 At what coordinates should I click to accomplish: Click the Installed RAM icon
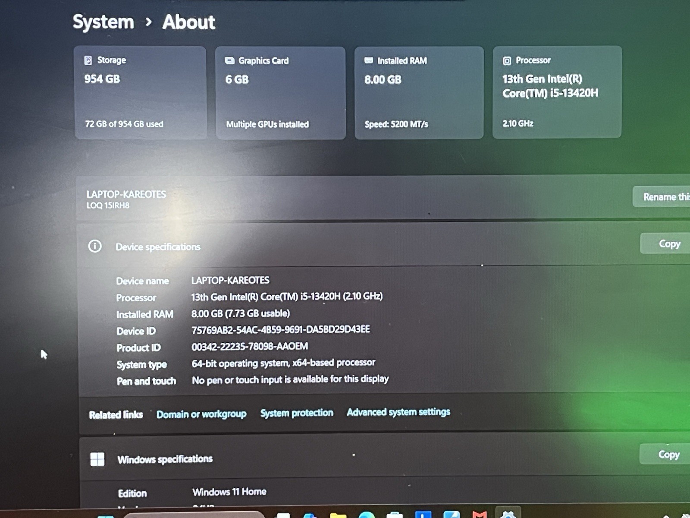369,60
